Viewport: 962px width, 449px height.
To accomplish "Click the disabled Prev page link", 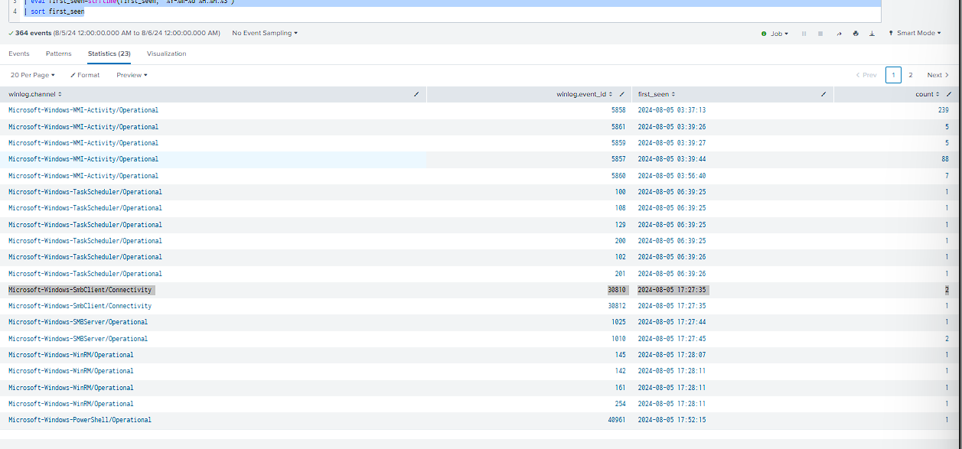I will click(866, 75).
